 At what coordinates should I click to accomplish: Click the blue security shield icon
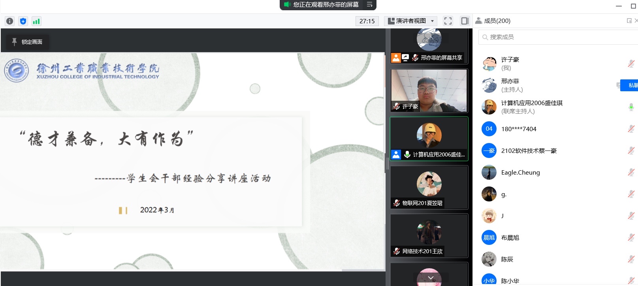[x=23, y=21]
